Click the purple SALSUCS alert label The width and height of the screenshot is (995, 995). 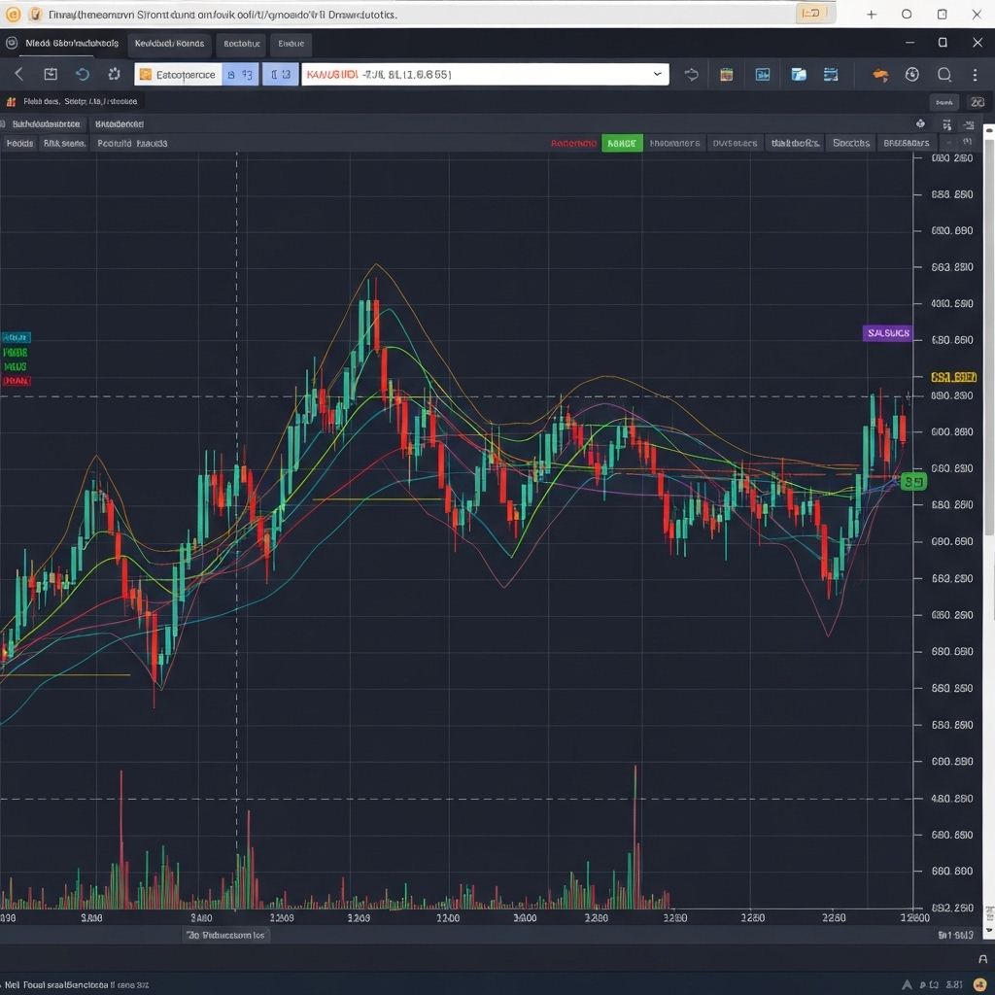pyautogui.click(x=886, y=332)
